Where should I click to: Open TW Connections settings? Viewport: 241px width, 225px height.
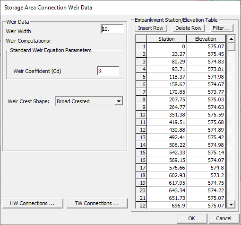pos(97,203)
